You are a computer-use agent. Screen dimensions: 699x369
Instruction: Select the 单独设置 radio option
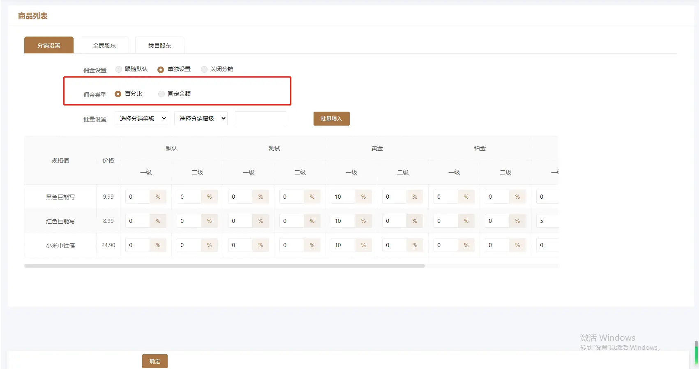161,69
